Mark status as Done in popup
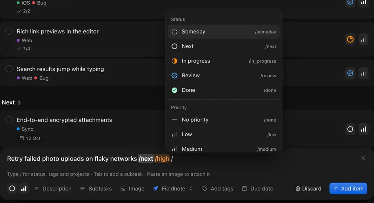 click(x=224, y=90)
